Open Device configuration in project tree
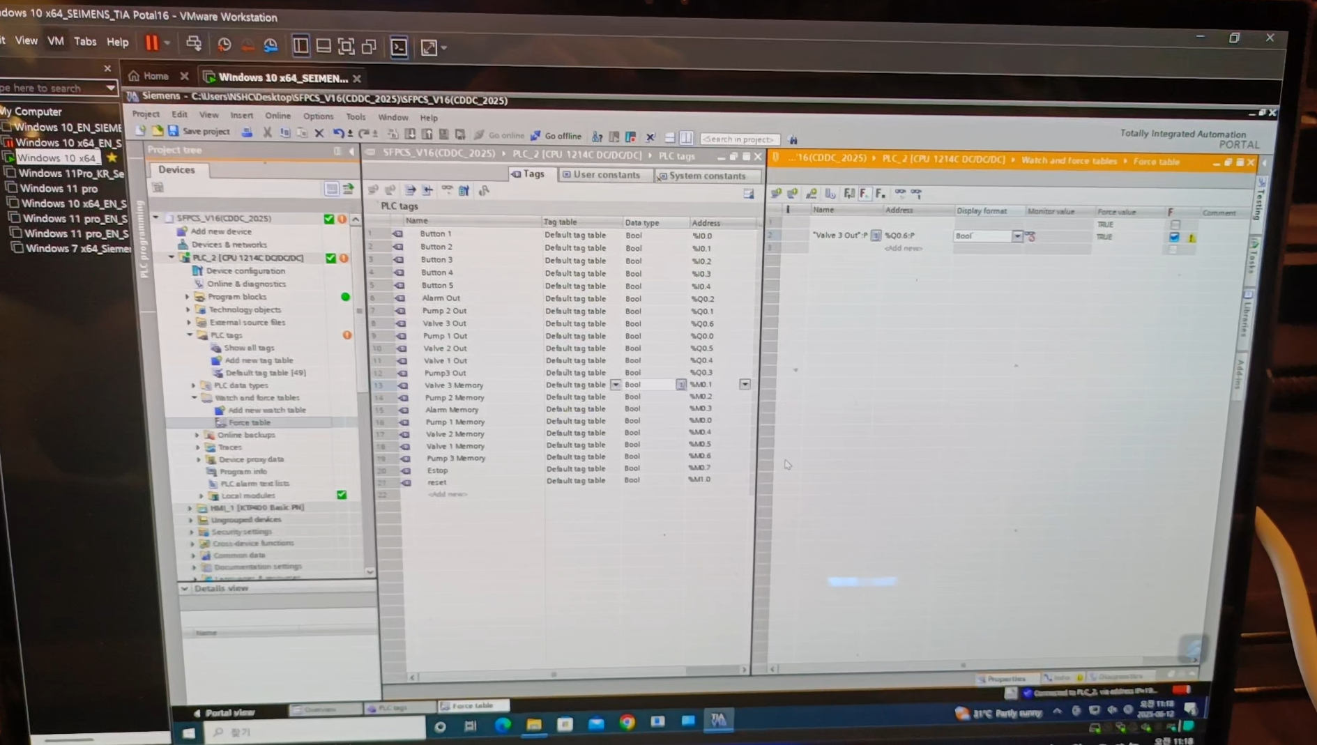 [x=245, y=271]
